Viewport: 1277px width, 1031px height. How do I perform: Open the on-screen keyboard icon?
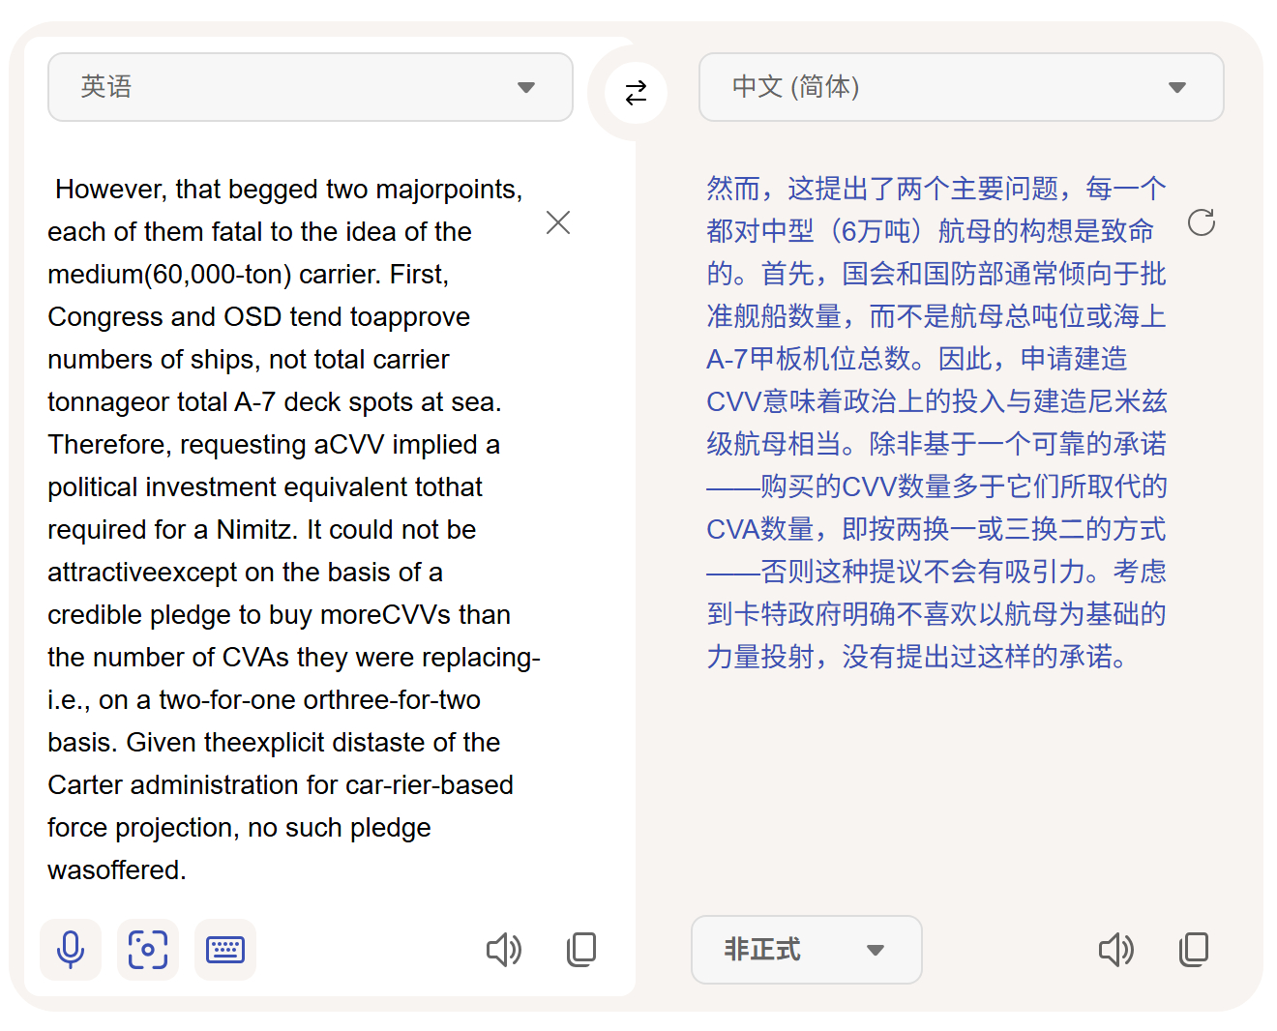click(225, 950)
